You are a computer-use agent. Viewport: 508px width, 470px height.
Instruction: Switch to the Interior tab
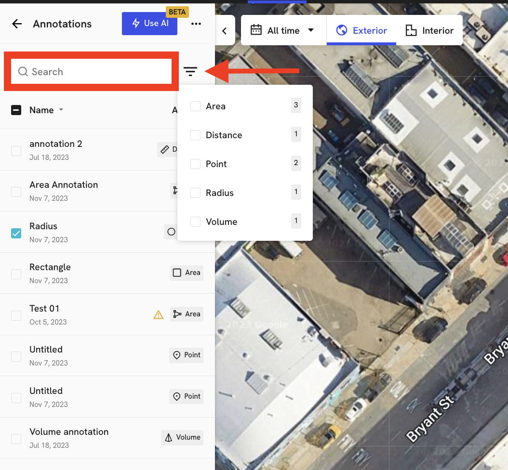pyautogui.click(x=429, y=31)
